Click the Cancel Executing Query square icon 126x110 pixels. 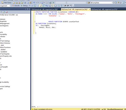30,6
